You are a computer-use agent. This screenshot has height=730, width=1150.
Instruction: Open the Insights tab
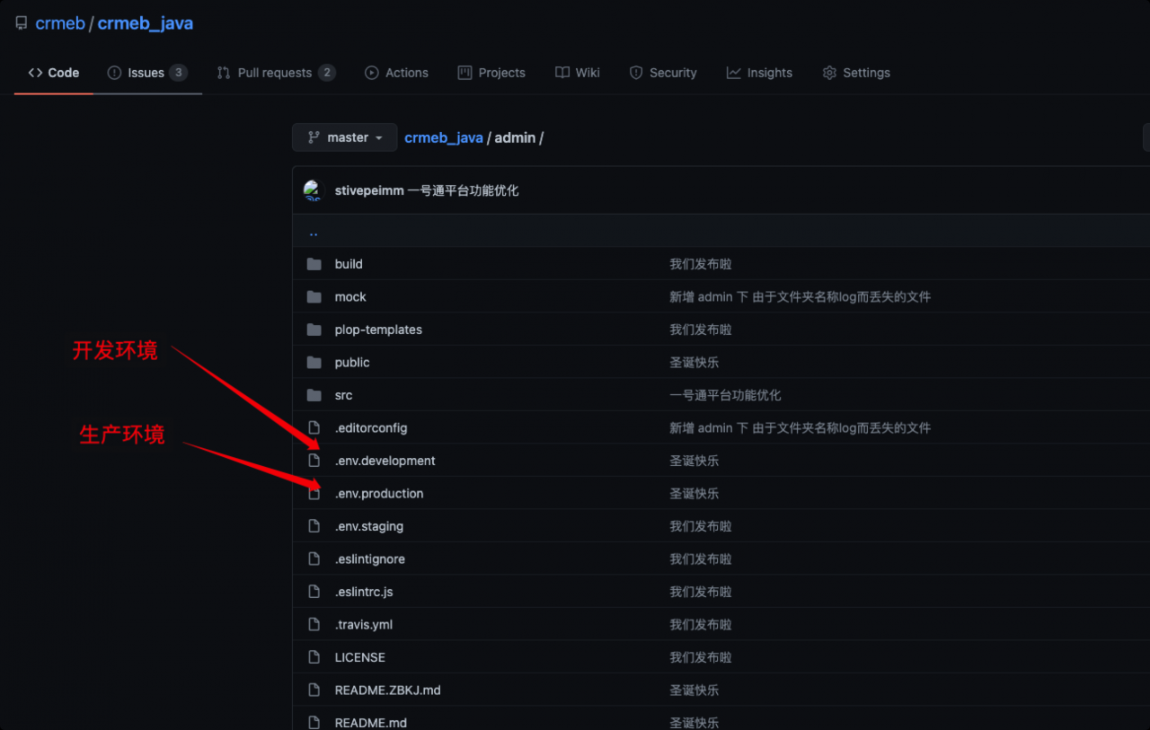pyautogui.click(x=759, y=73)
